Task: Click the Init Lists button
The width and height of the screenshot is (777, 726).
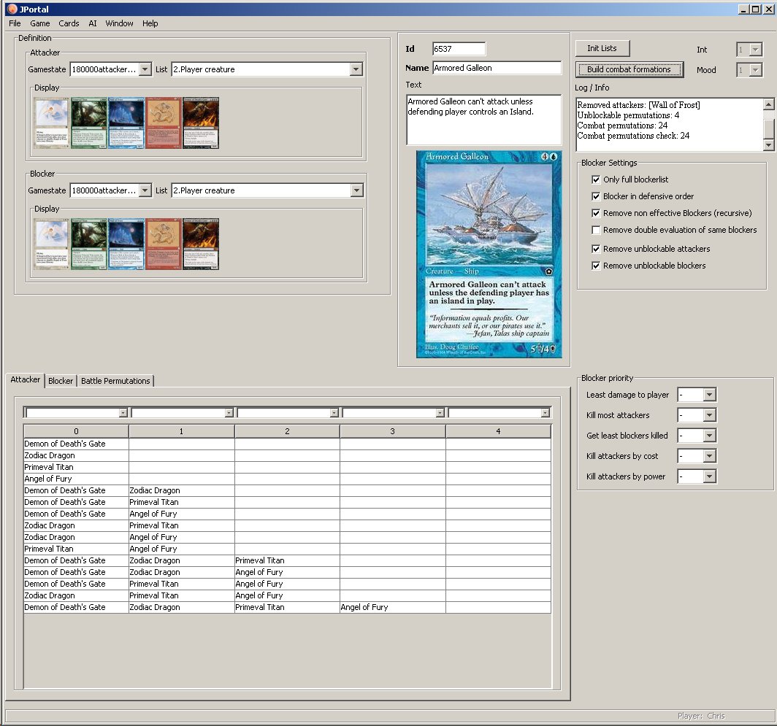Action: coord(602,48)
